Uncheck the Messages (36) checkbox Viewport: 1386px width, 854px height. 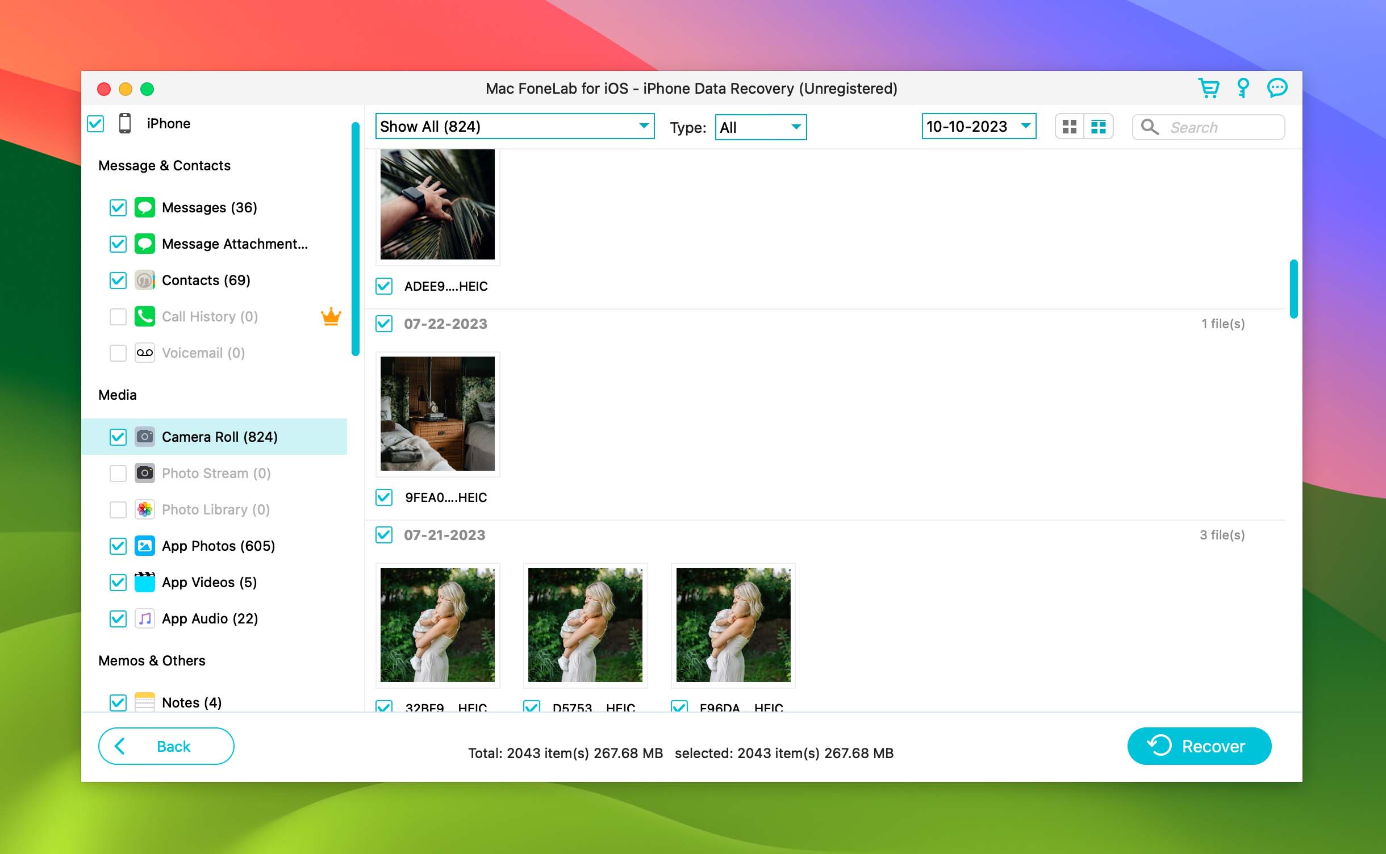coord(118,207)
